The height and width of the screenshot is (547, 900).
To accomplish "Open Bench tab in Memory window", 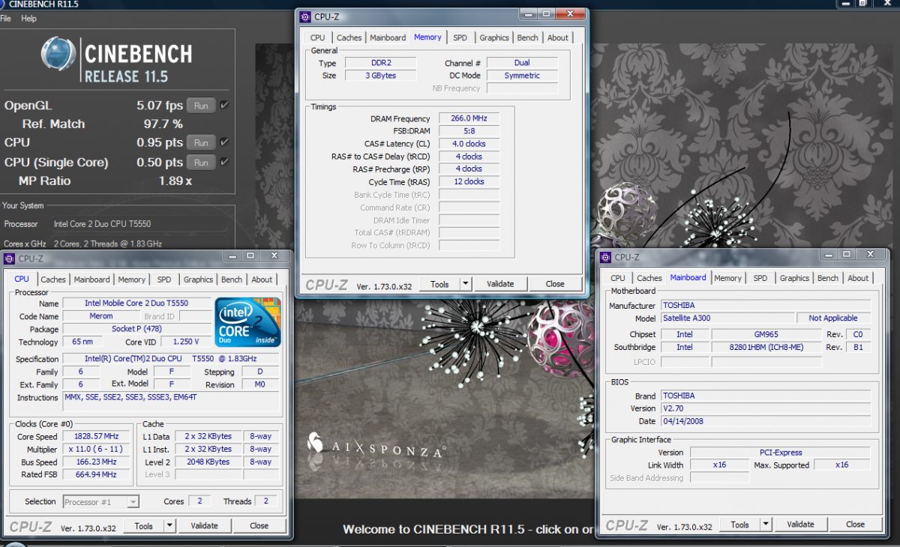I will pyautogui.click(x=528, y=37).
